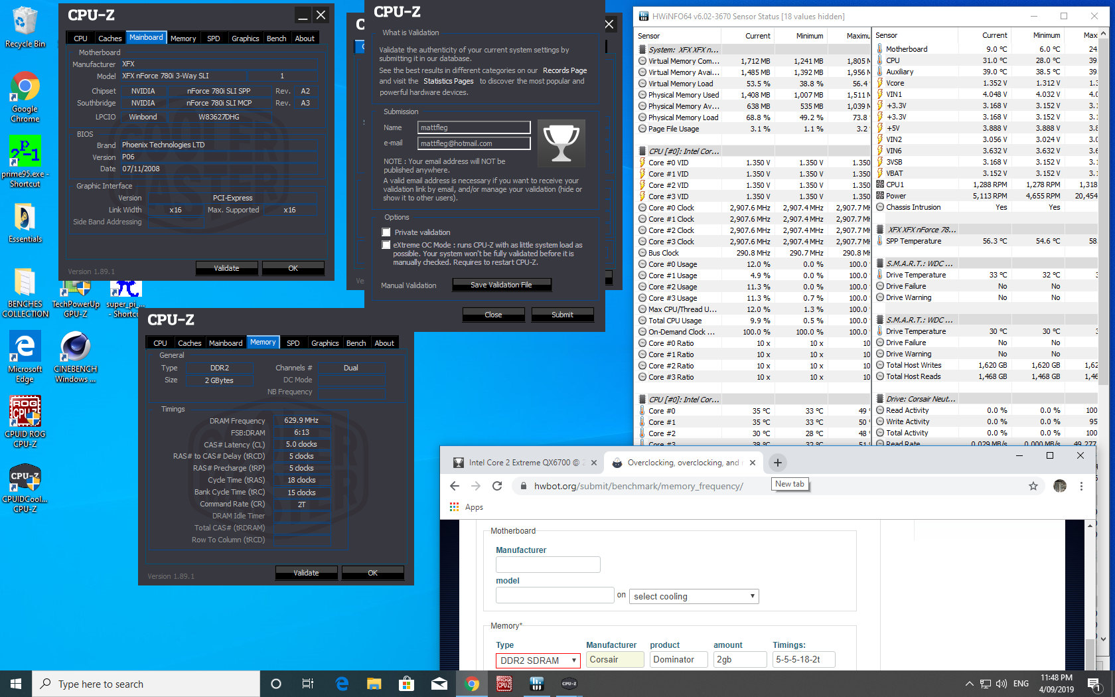Open the Mail app on the taskbar

pyautogui.click(x=439, y=684)
